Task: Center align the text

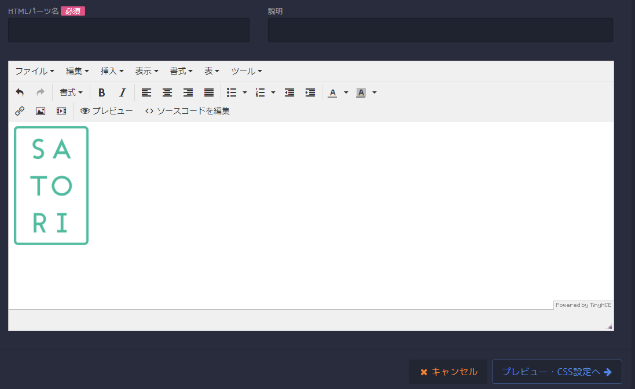Action: (x=167, y=92)
